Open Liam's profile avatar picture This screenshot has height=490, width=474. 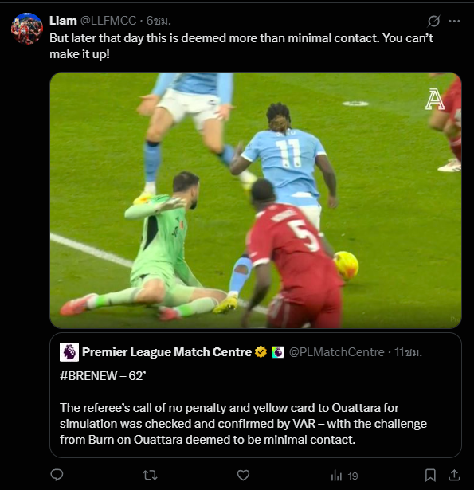[x=27, y=29]
